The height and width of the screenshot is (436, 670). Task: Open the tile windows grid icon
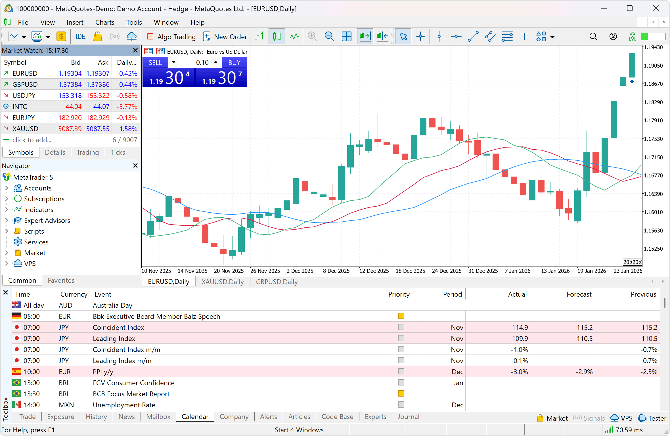point(346,37)
